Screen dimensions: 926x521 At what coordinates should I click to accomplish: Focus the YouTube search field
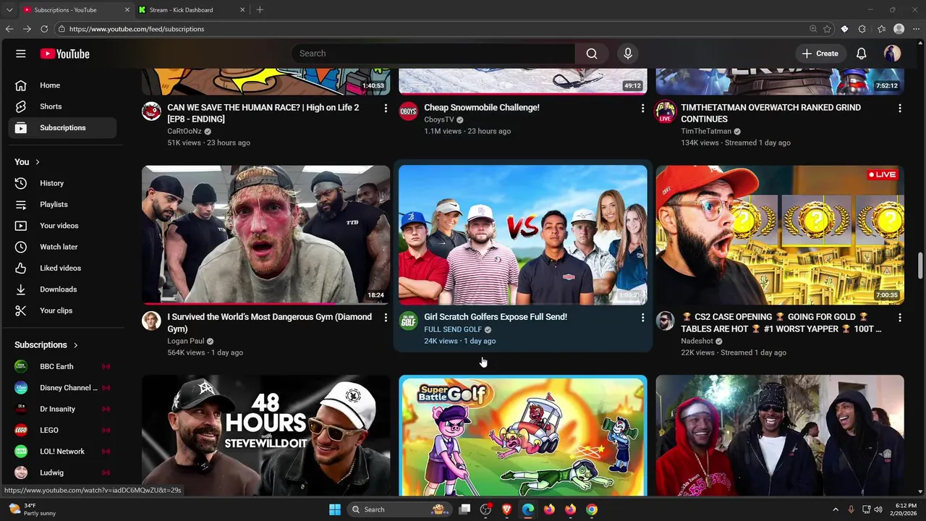pos(434,54)
